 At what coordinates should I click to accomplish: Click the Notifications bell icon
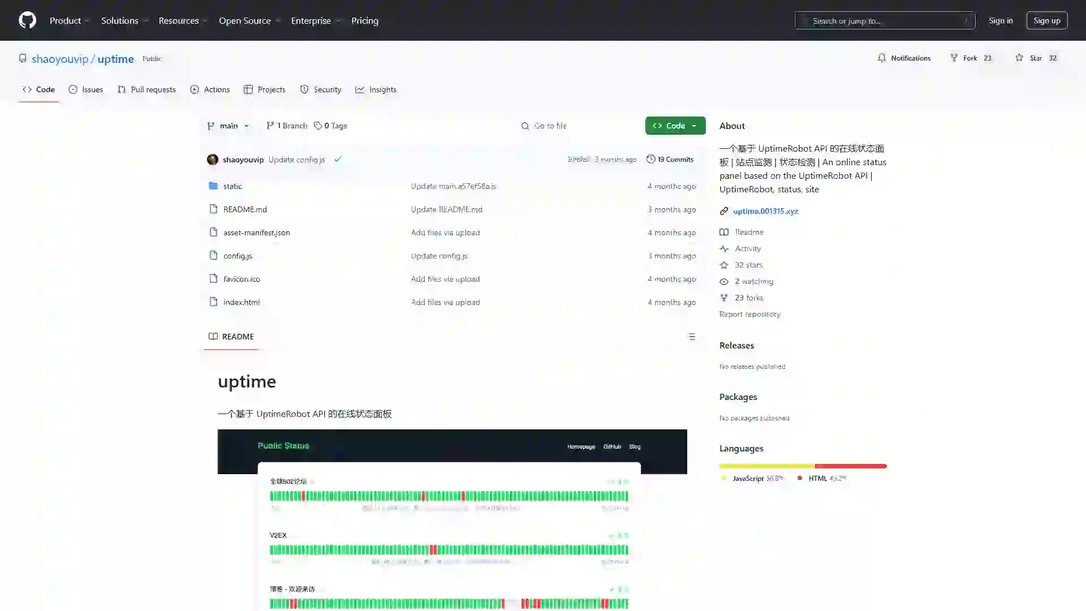coord(882,58)
